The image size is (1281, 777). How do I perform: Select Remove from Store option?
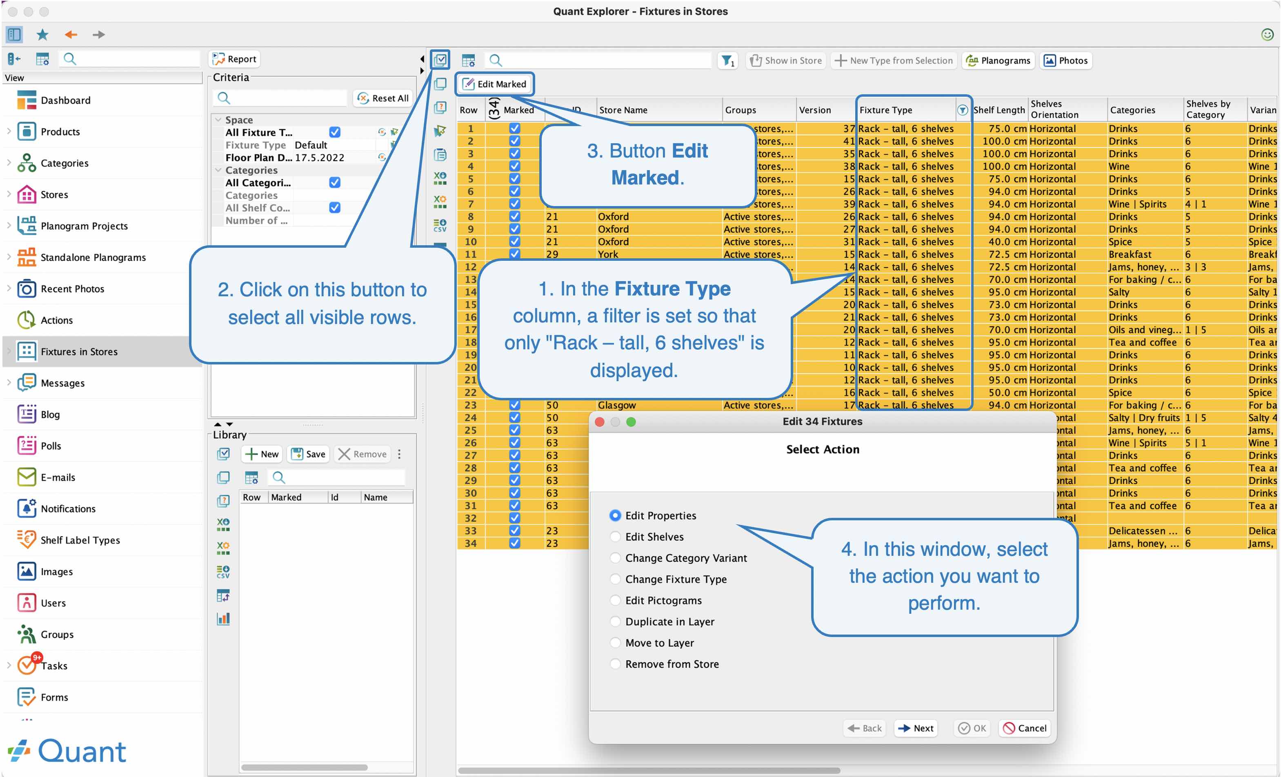[615, 664]
